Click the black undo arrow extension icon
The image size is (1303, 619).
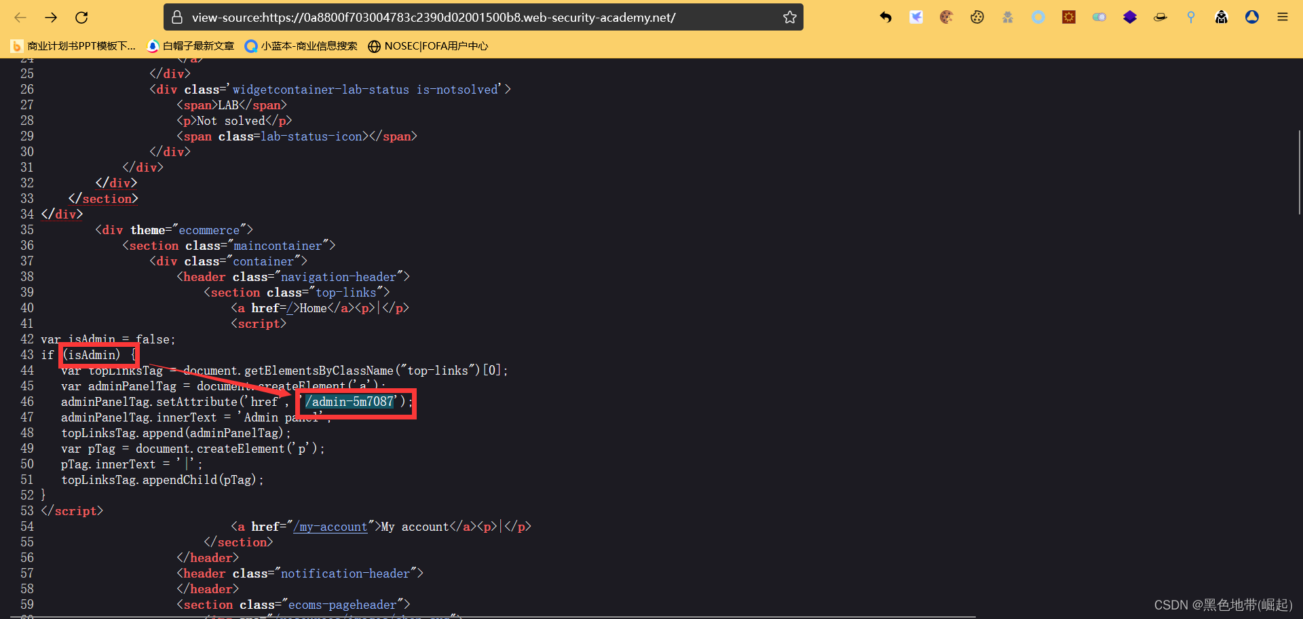pos(886,18)
